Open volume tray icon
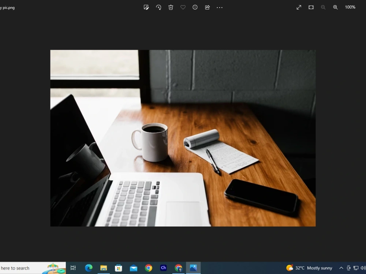 tap(363, 268)
